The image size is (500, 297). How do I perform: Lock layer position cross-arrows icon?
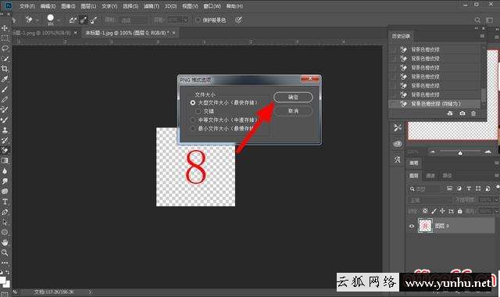point(442,211)
